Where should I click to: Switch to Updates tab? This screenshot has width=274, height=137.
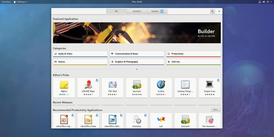point(157,11)
